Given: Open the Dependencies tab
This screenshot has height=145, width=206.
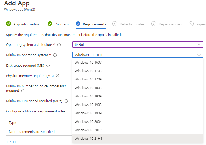Looking at the screenshot, I should point(170,24).
